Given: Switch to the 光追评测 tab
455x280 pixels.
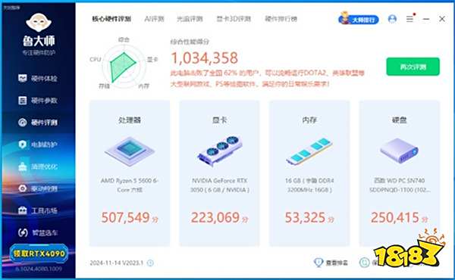Looking at the screenshot, I should (190, 19).
